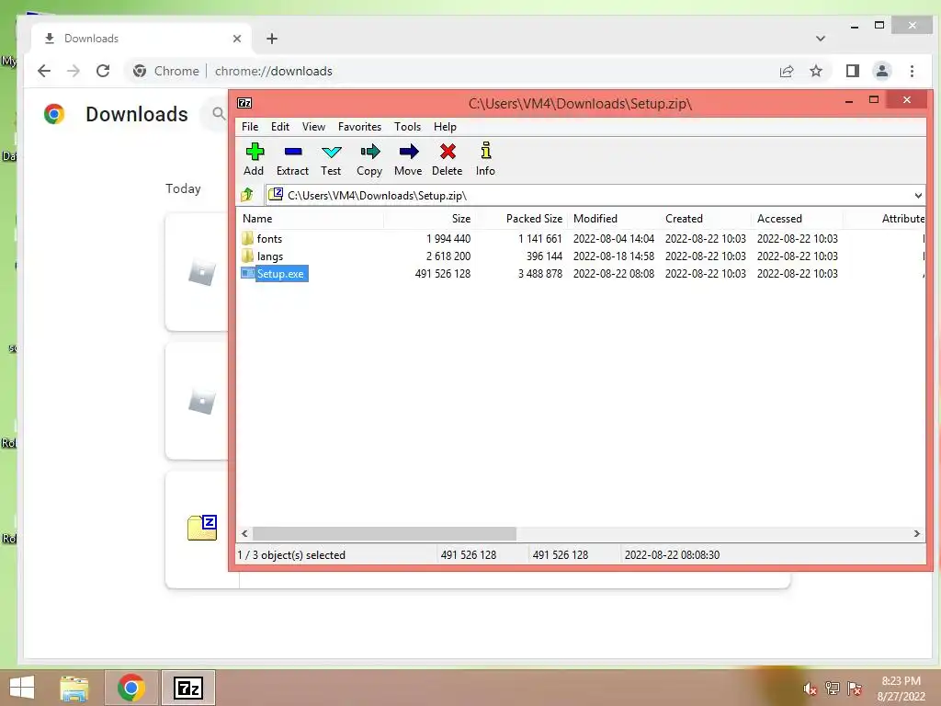Click status bar text 1 / 3 object(s) selected
This screenshot has width=941, height=706.
pyautogui.click(x=291, y=554)
